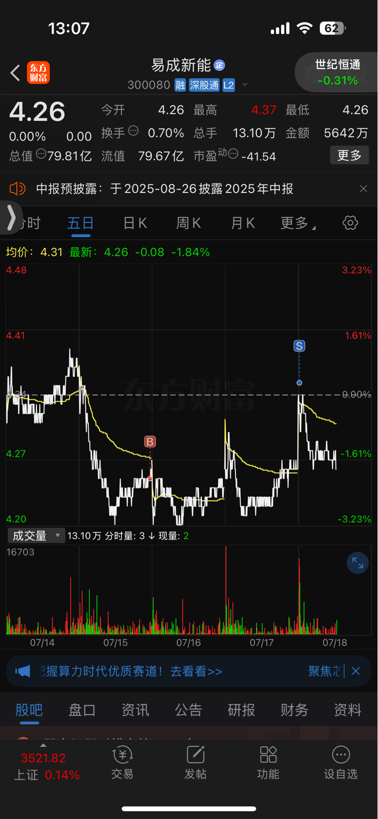The height and width of the screenshot is (819, 378).
Task: Open the 成交量 indicator dropdown
Action: click(x=36, y=535)
